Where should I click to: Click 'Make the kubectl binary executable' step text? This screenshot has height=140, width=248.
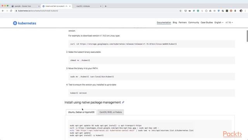pyautogui.click(x=84, y=52)
